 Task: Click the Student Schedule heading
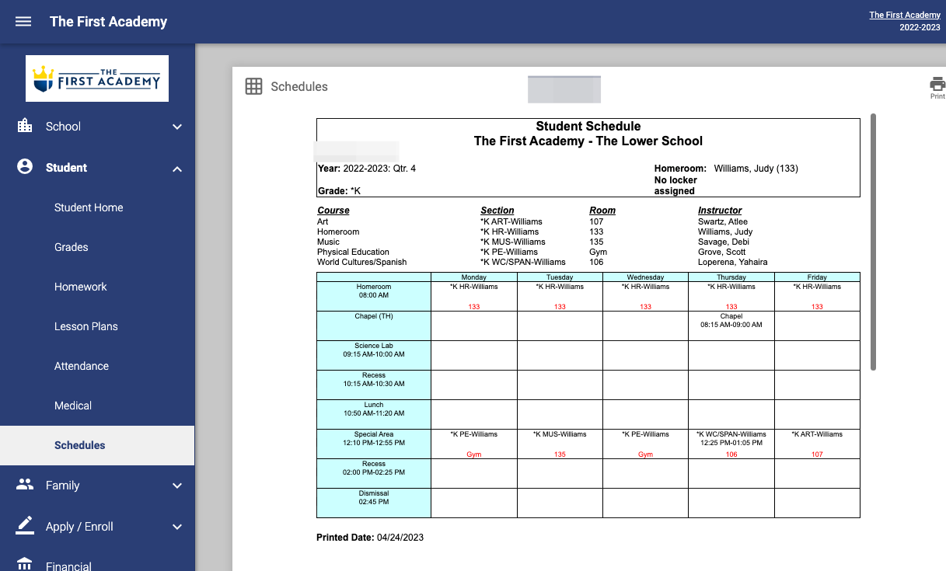tap(588, 127)
